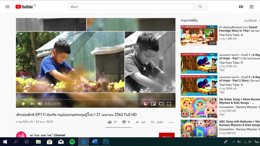The height and width of the screenshot is (146, 260).
Task: Play the video
Action: (23, 104)
